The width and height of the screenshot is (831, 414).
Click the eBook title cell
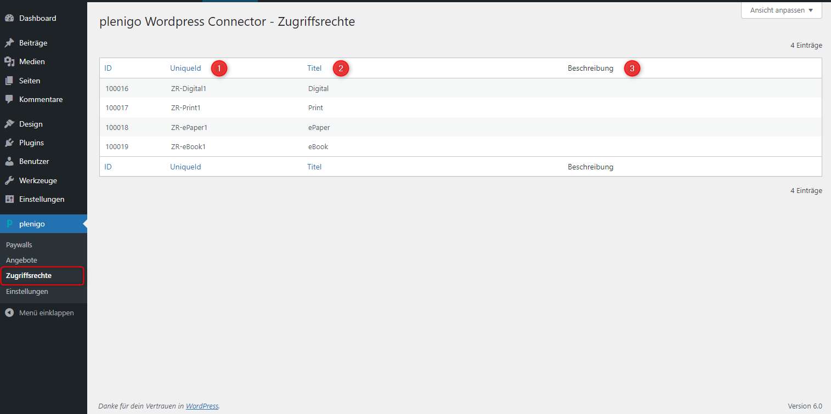pyautogui.click(x=318, y=147)
